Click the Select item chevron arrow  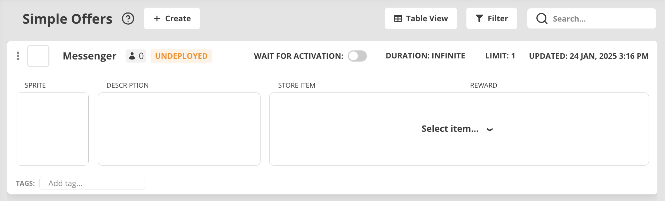coord(490,130)
